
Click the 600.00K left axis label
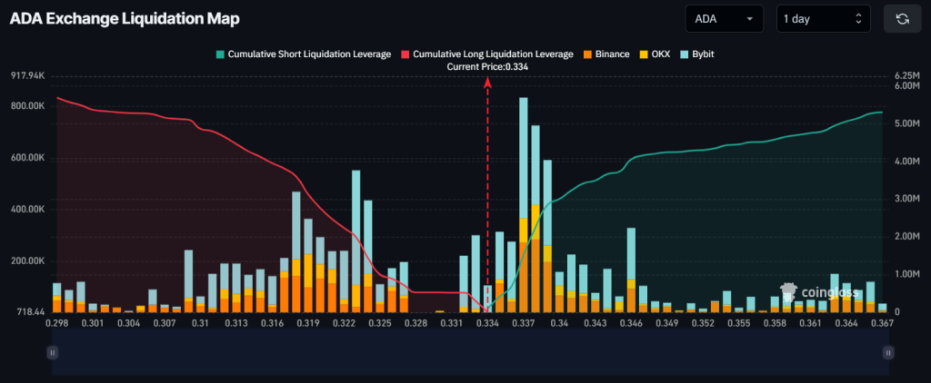point(28,158)
